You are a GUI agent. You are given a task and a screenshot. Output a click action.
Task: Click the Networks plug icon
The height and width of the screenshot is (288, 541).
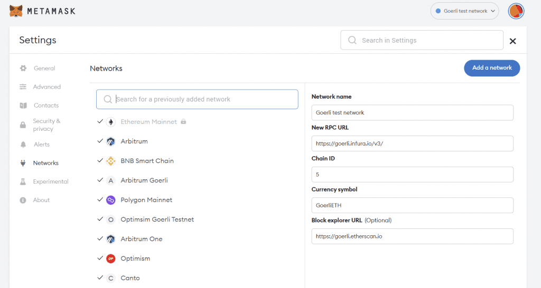[x=23, y=163]
